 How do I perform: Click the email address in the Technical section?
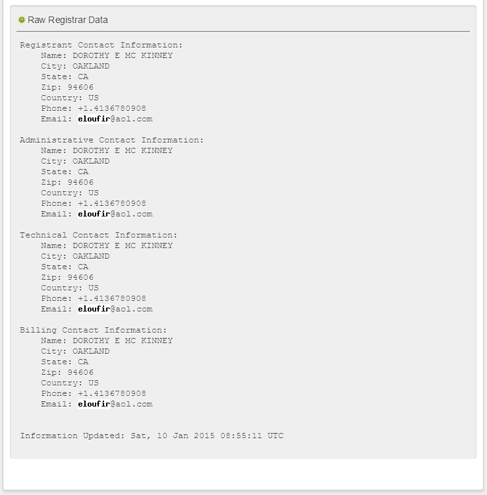tap(115, 309)
